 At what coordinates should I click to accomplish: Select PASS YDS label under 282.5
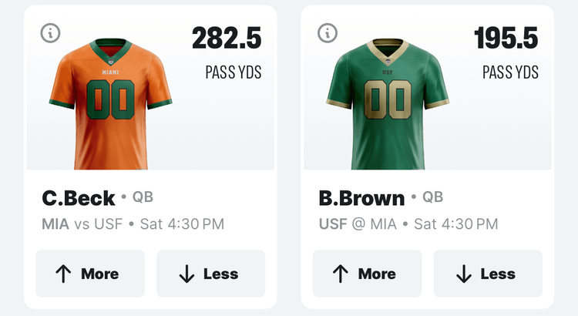233,72
